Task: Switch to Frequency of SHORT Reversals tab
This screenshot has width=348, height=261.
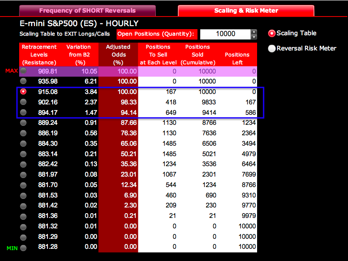Action: (87, 10)
